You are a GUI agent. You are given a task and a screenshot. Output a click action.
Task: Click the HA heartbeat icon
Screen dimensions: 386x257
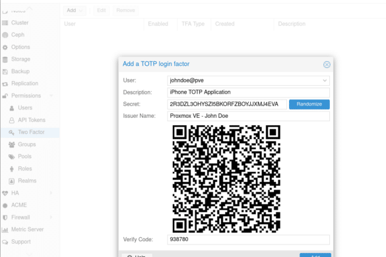(x=5, y=193)
